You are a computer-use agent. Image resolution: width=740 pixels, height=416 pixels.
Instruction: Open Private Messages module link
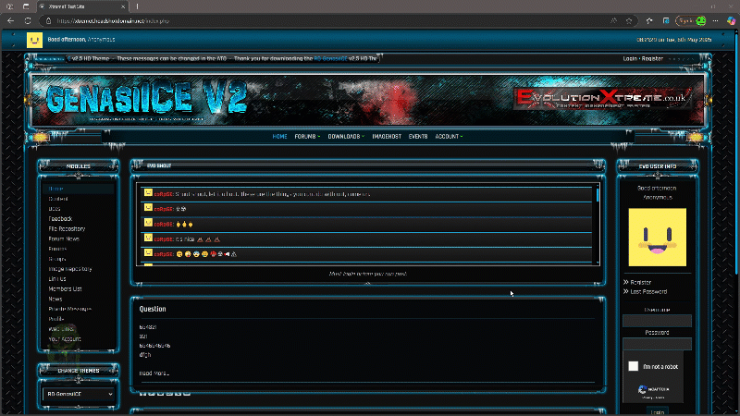(70, 309)
